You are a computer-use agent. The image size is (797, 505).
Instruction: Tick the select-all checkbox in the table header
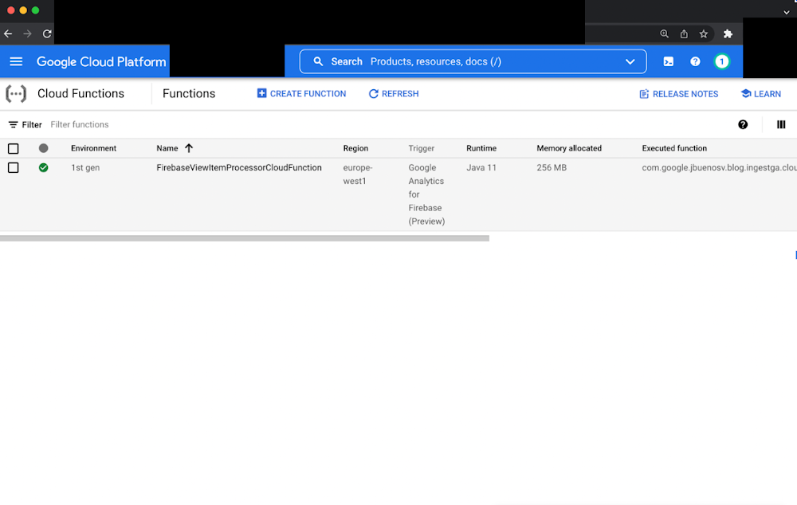[14, 148]
